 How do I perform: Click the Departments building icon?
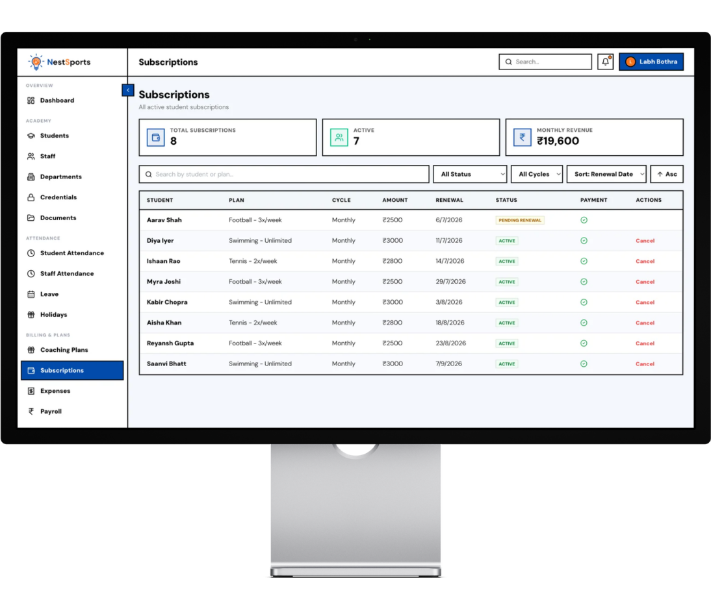pyautogui.click(x=31, y=177)
